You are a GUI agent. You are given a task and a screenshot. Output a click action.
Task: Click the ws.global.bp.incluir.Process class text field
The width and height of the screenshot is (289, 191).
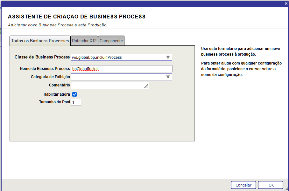[117, 58]
